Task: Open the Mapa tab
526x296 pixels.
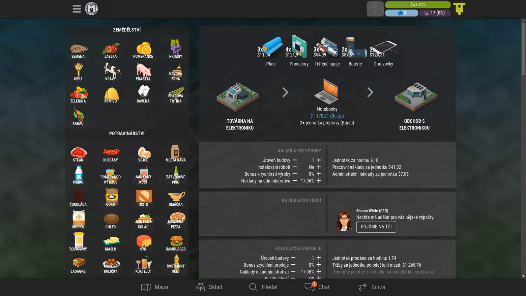Action: (x=154, y=287)
